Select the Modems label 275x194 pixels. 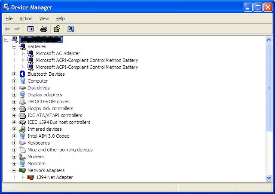(36, 157)
